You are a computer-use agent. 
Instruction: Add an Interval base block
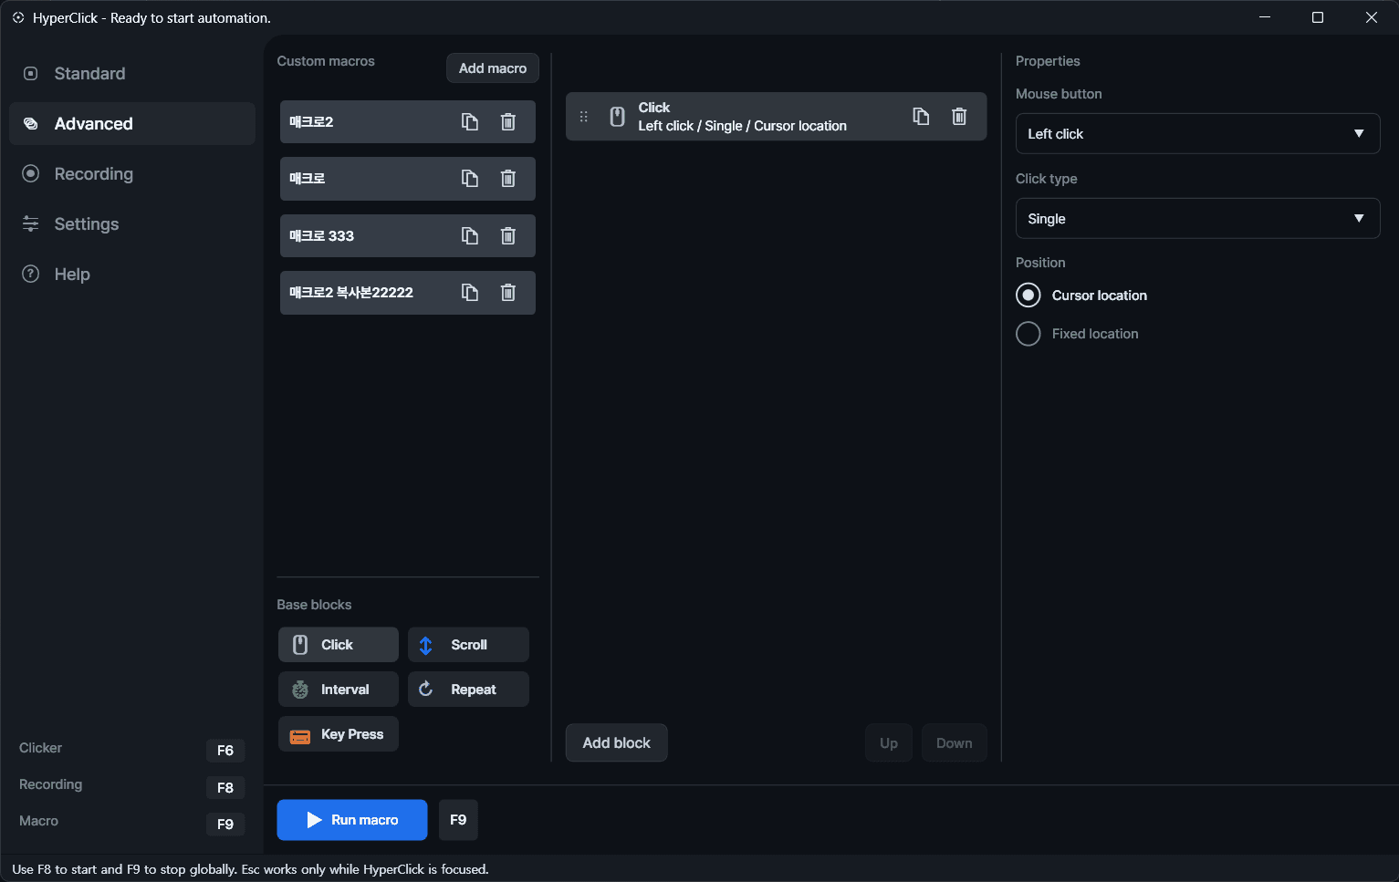pos(338,689)
